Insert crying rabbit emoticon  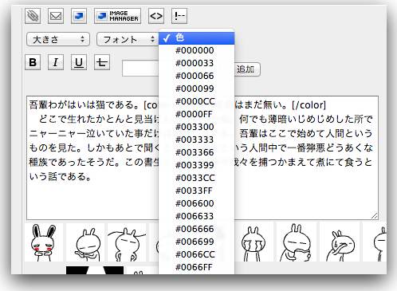(x=254, y=242)
